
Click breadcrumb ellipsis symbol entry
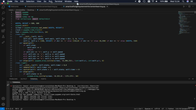point(82,10)
